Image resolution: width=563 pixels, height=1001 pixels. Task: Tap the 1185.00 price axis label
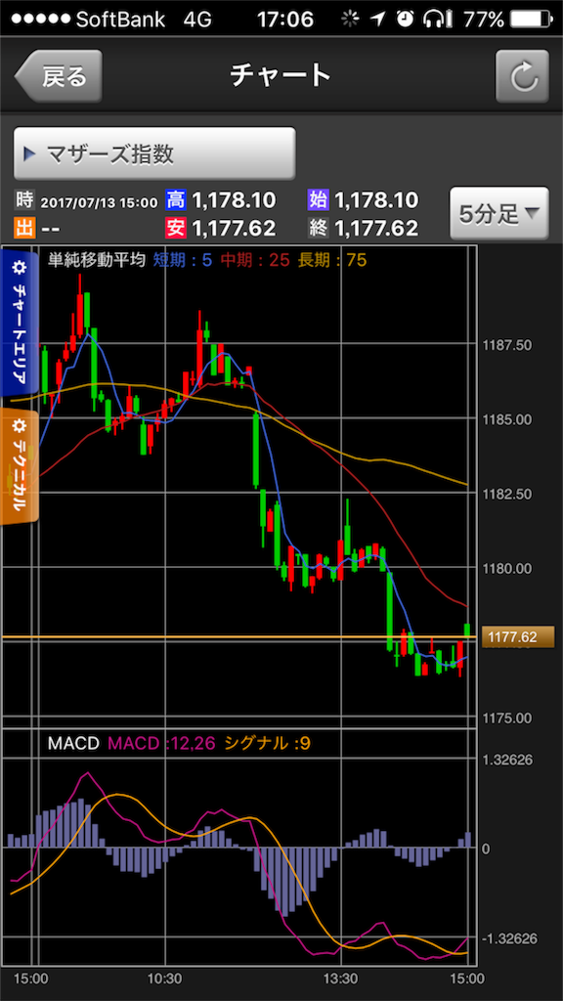pos(509,420)
